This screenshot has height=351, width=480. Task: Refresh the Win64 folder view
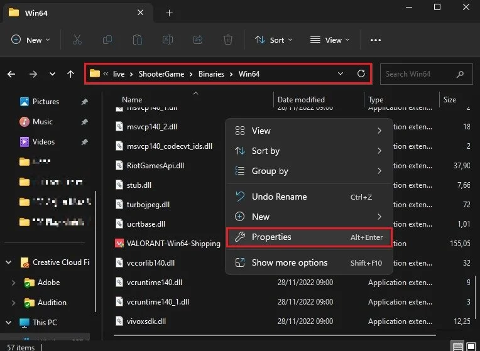click(361, 73)
